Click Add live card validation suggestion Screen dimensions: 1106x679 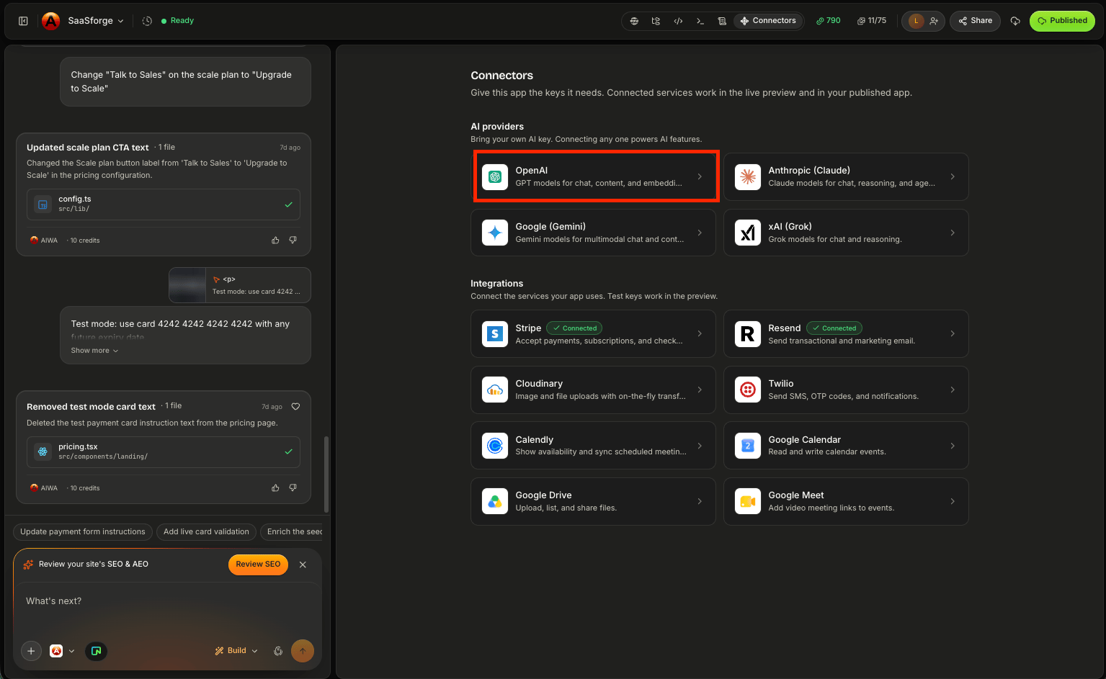point(206,532)
